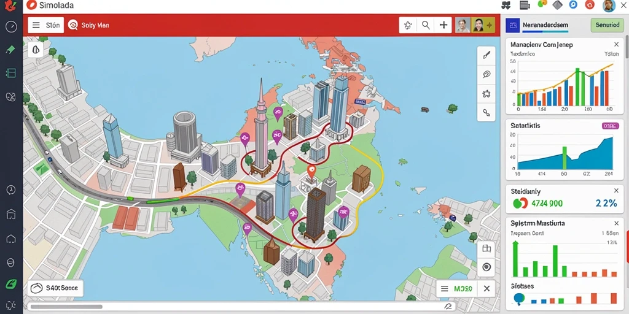The height and width of the screenshot is (314, 629).
Task: Toggle the purple badge in Statistics panel
Action: pyautogui.click(x=610, y=126)
